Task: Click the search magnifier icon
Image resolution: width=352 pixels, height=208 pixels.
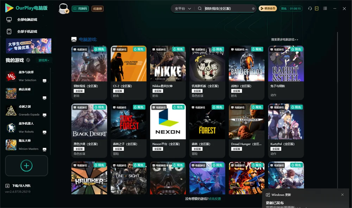Action: click(200, 8)
